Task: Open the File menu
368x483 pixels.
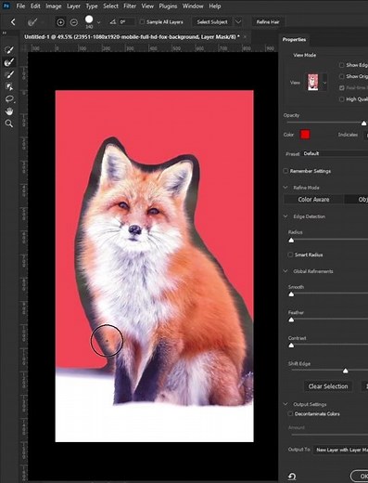Action: click(x=20, y=6)
